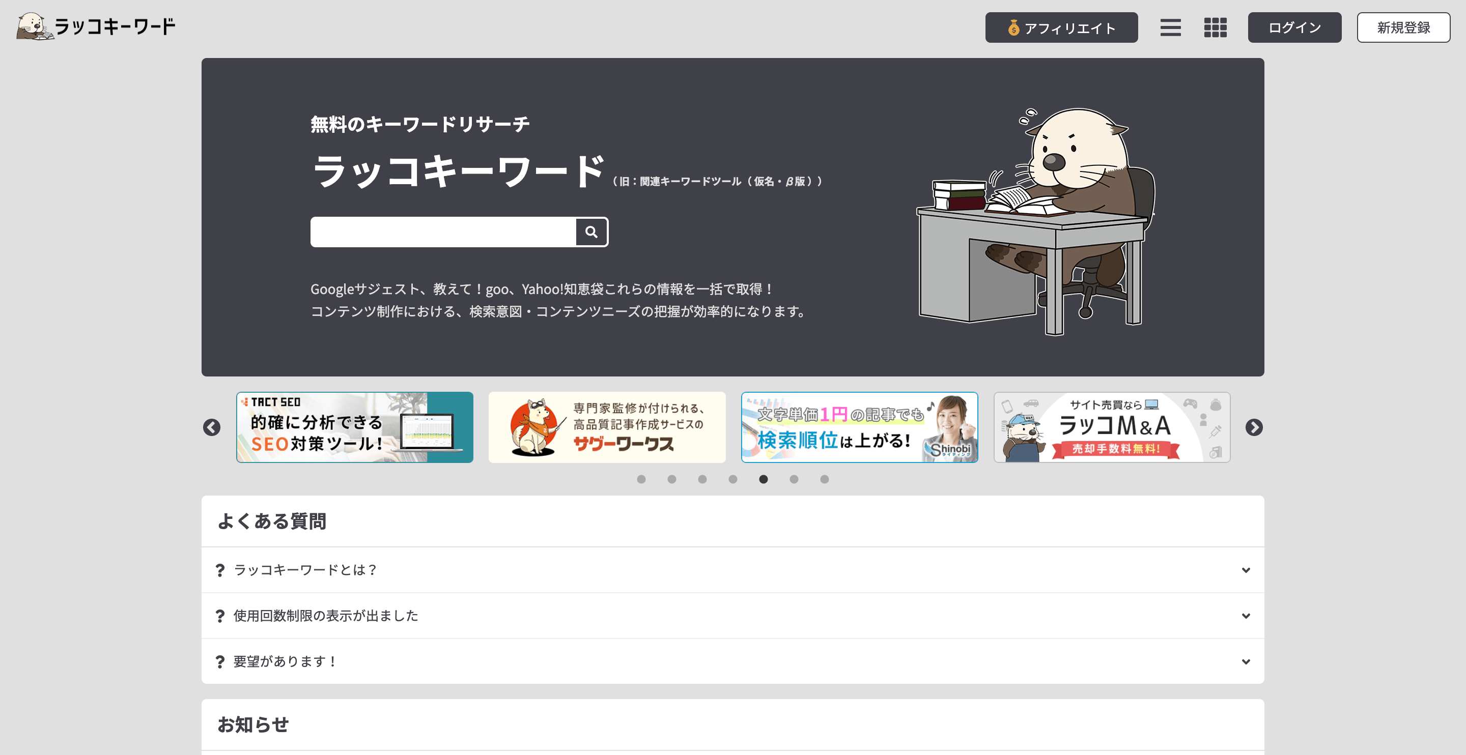Focus the keyword search field
This screenshot has width=1466, height=755.
click(443, 231)
